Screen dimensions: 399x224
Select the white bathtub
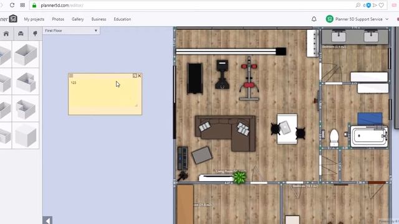click(369, 137)
